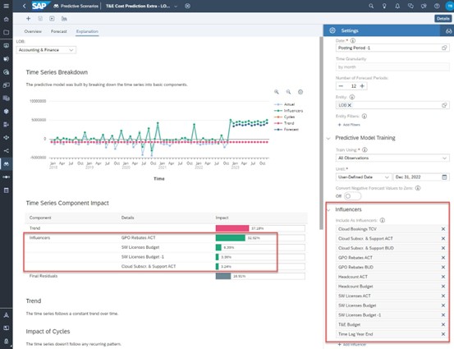Screen dimensions: 454x349
Task: Zoom out on the Time Series Breakdown chart
Action: coord(288,92)
